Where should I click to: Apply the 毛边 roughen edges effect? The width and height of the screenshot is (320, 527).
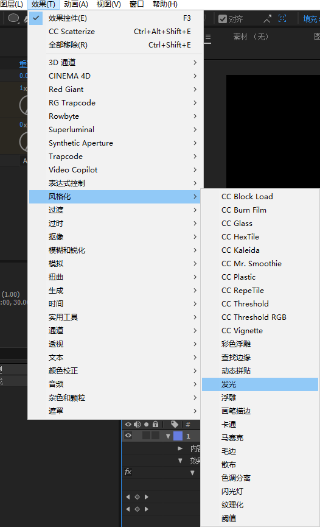point(260,451)
